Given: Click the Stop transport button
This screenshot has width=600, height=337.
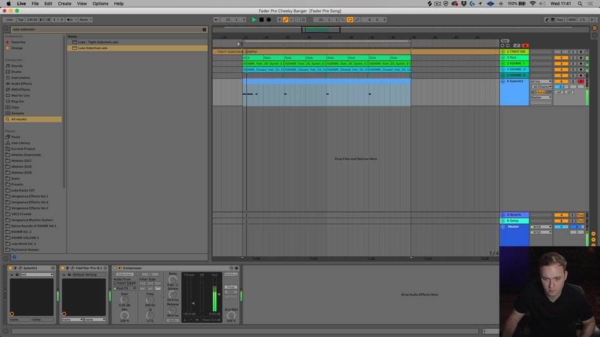Looking at the screenshot, I should (x=261, y=19).
